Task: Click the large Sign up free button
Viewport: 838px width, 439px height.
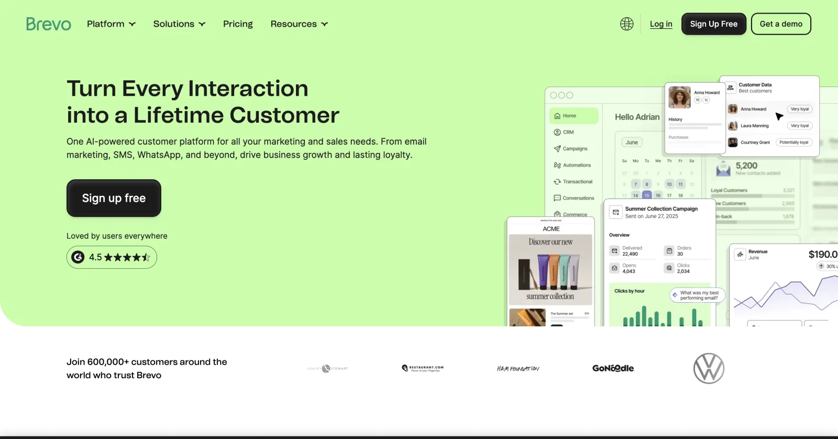Action: click(x=114, y=198)
